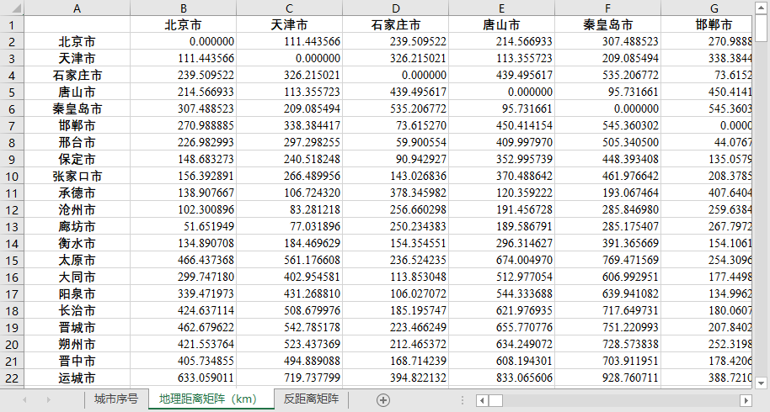This screenshot has height=412, width=770.
Task: Select row label 张家口市
Action: click(78, 177)
